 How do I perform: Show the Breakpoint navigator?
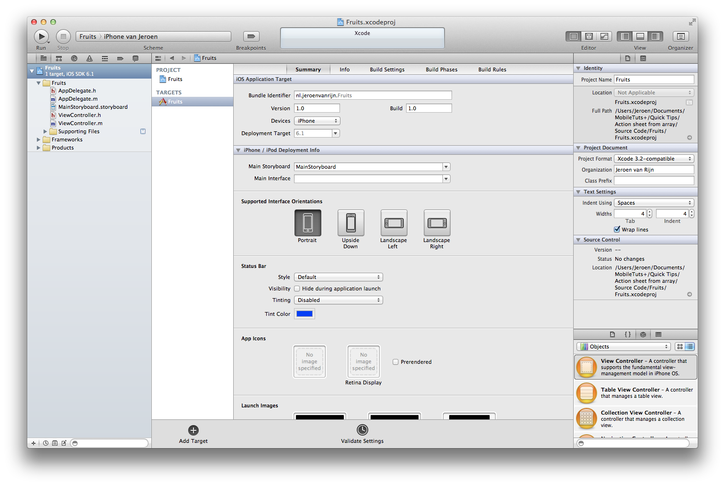click(x=120, y=58)
